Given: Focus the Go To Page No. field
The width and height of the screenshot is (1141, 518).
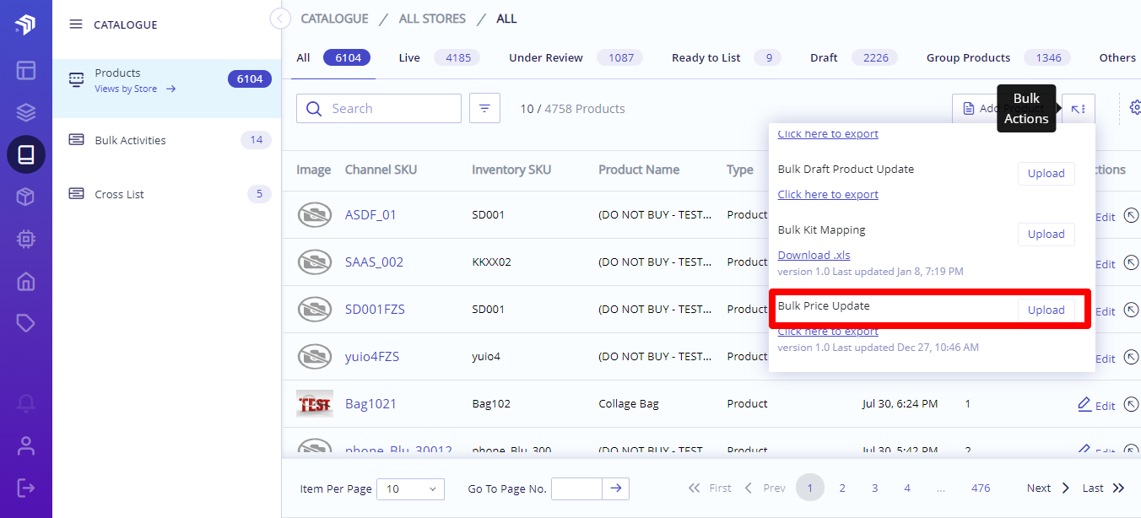Looking at the screenshot, I should pos(576,488).
